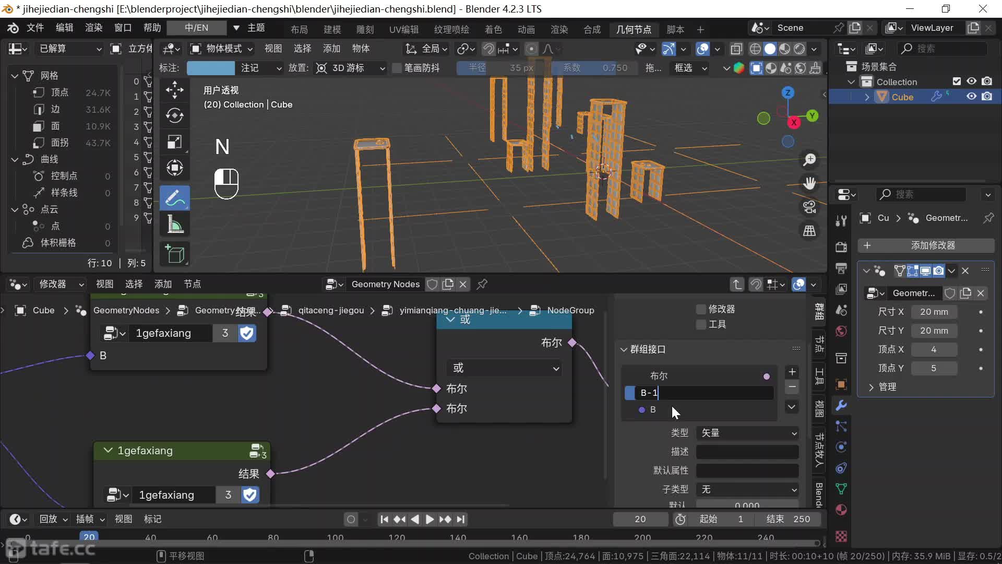The height and width of the screenshot is (564, 1002).
Task: Click the Add Cube tool icon
Action: (174, 254)
